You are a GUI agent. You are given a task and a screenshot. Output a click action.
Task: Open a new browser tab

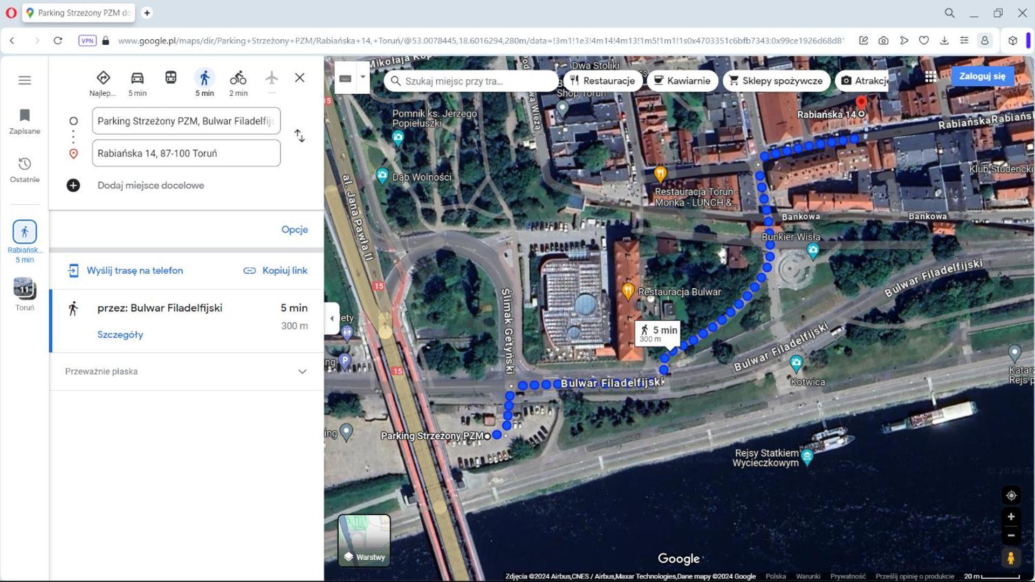147,13
